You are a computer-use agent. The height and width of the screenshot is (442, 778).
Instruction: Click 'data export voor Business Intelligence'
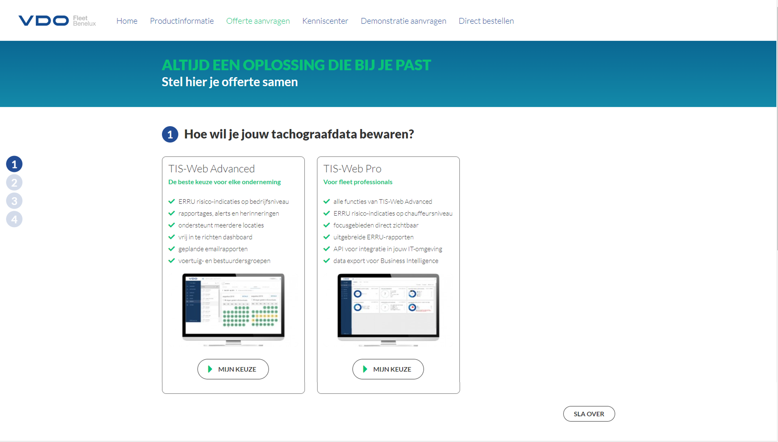tap(386, 261)
